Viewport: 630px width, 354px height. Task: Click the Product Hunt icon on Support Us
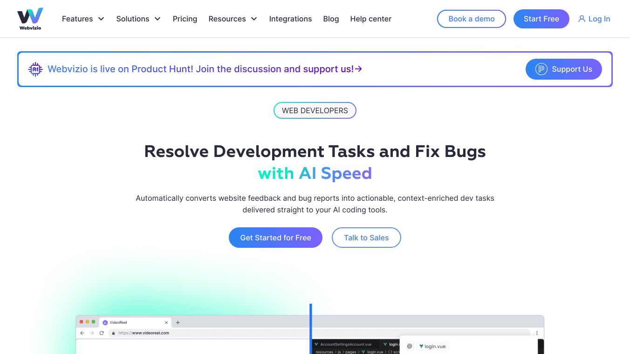point(541,69)
